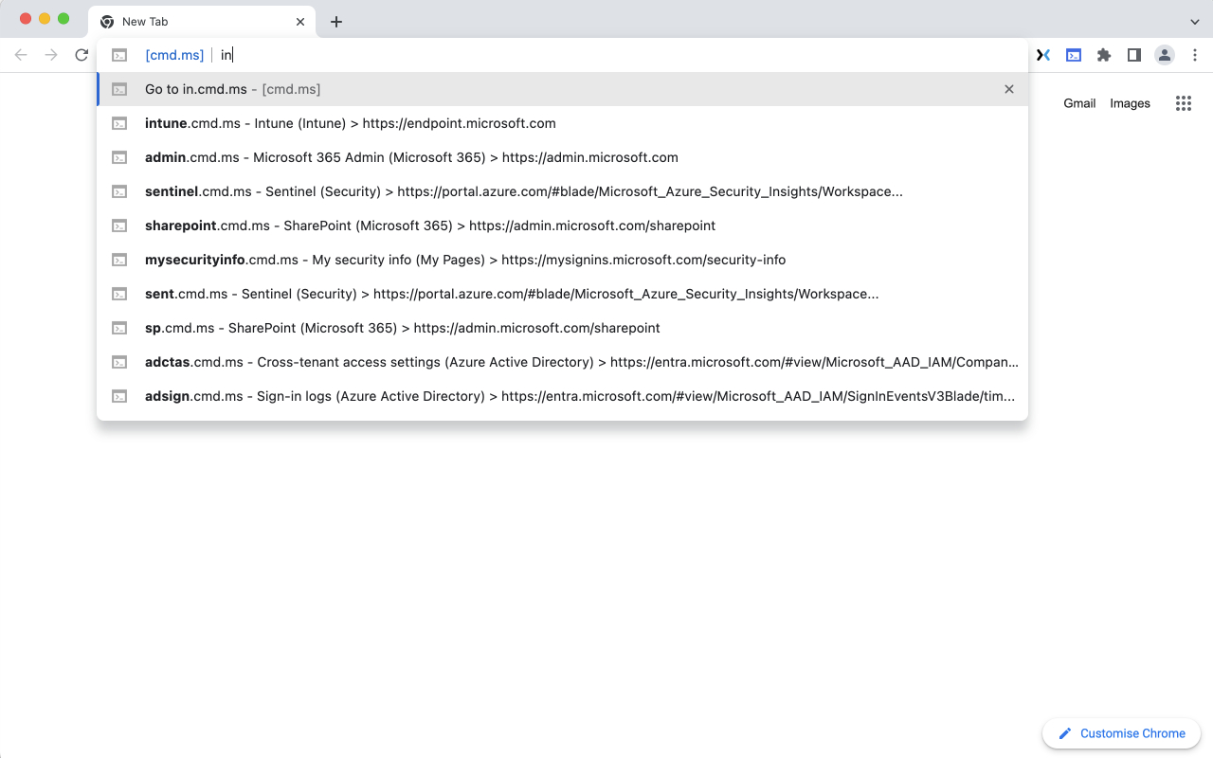Open the three-dot Chrome menu
This screenshot has width=1213, height=758.
(1195, 55)
